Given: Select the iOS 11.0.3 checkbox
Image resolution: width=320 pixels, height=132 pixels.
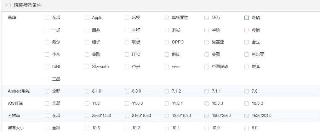Looking at the screenshot, I should (x=127, y=103).
